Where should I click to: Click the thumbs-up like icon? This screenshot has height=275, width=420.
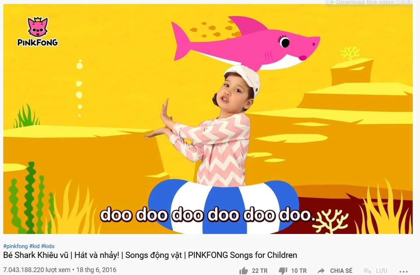point(244,271)
